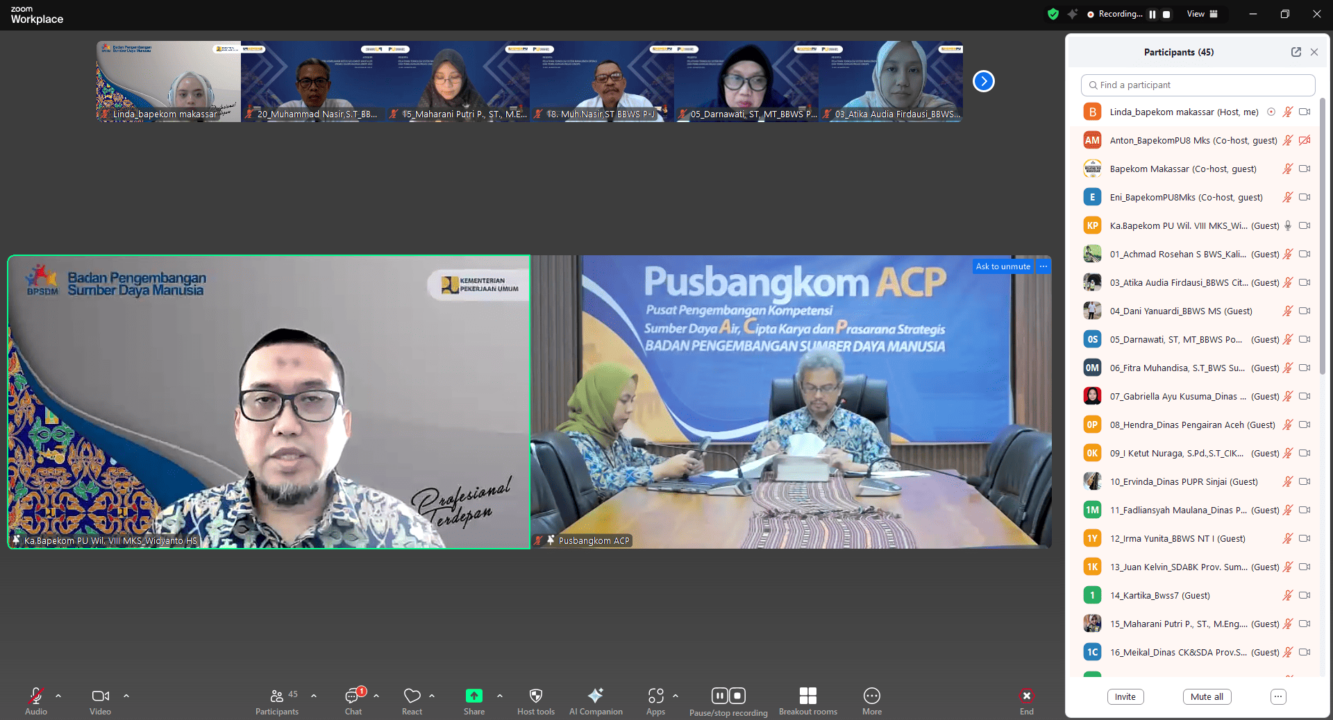Show next page of video thumbnails
Screen dimensions: 1333x720
pyautogui.click(x=983, y=81)
